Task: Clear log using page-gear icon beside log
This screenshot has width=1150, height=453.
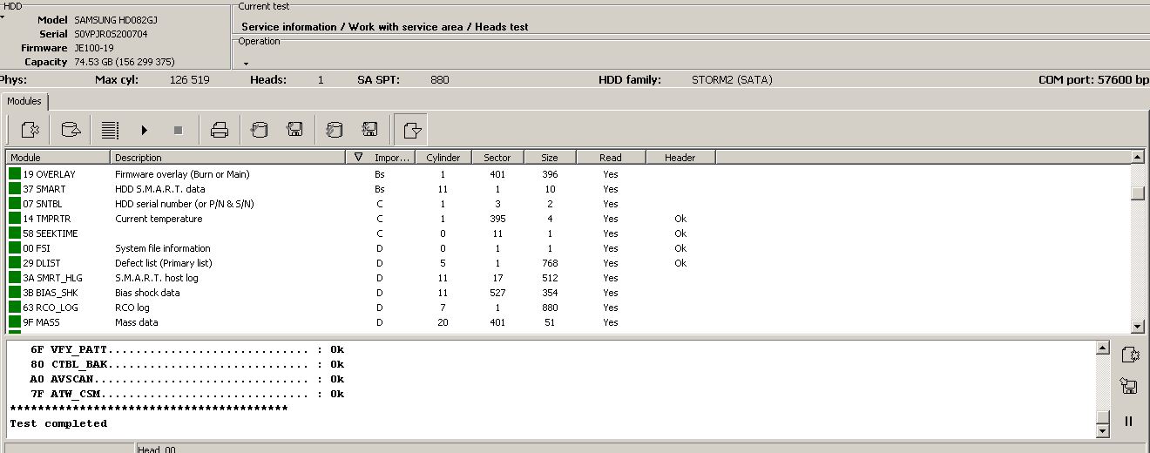Action: (x=1129, y=355)
